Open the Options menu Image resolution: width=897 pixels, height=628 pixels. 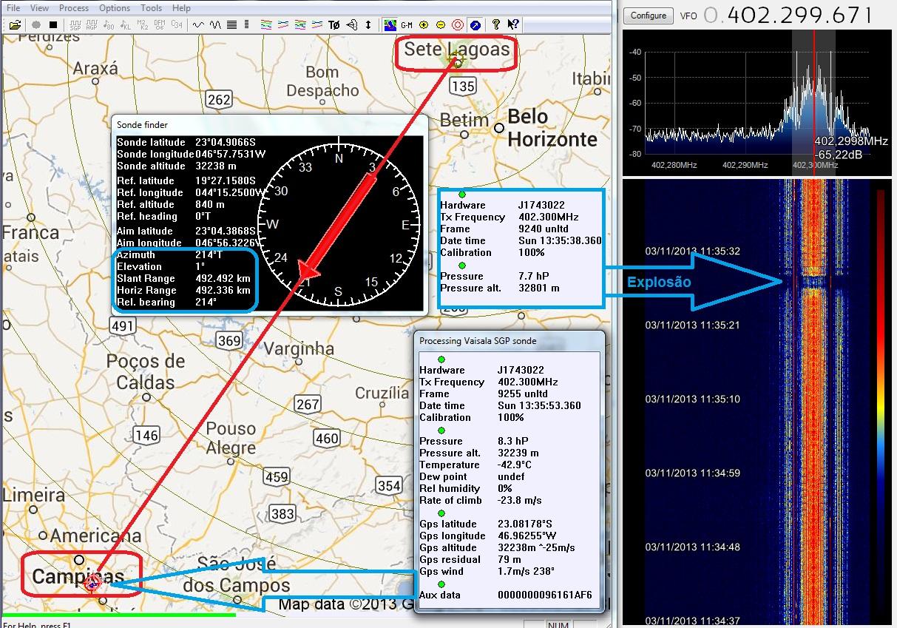pyautogui.click(x=115, y=8)
